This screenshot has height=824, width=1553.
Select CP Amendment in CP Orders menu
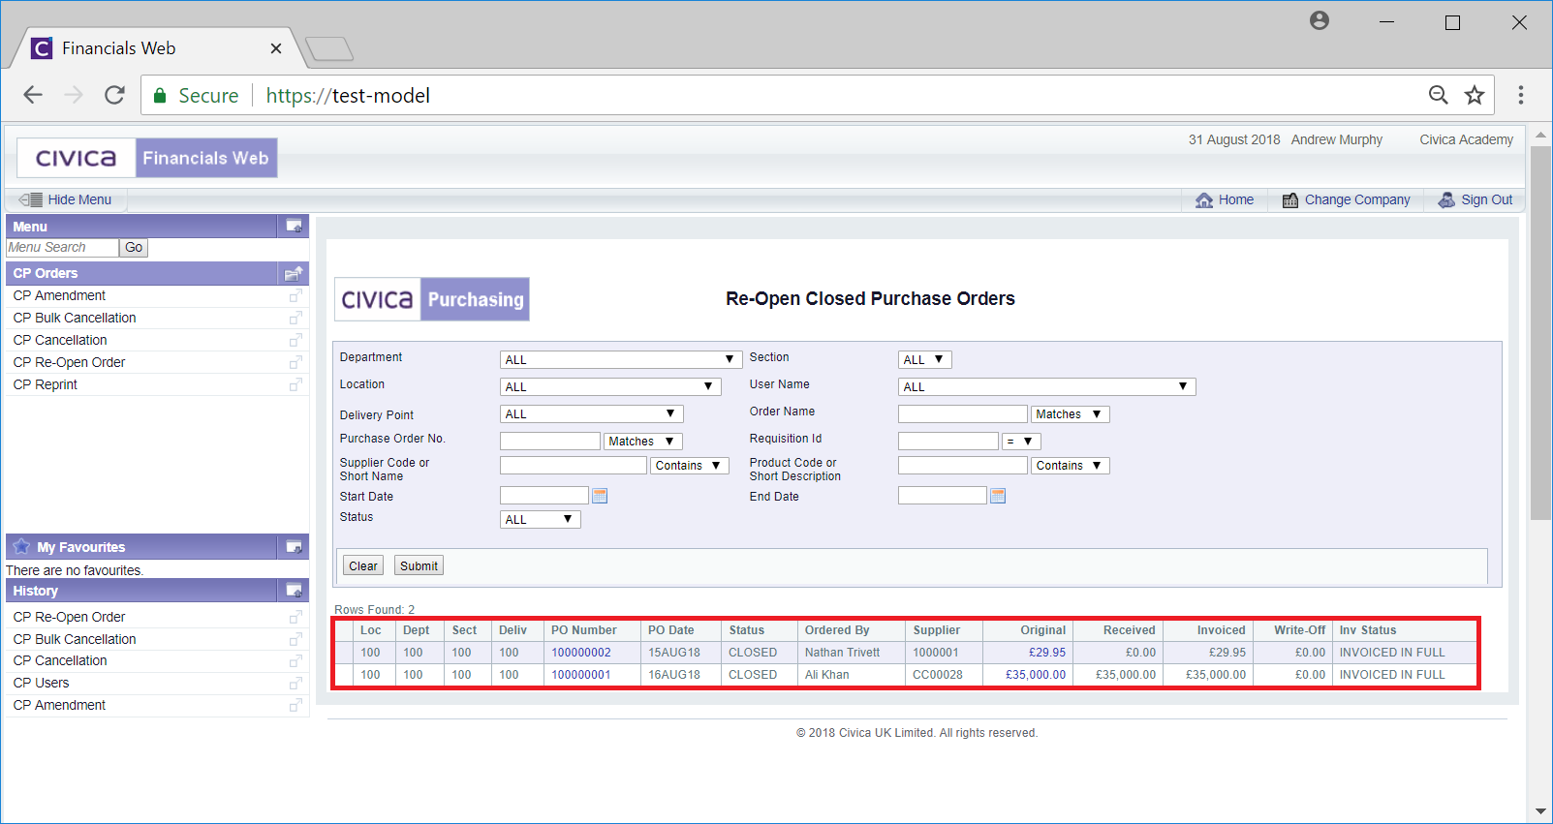tap(59, 295)
